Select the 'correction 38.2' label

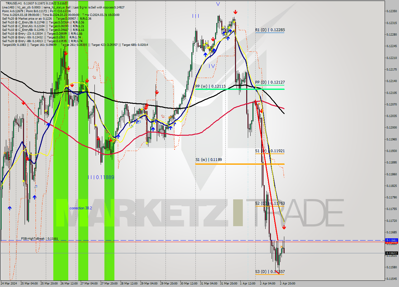(81, 208)
